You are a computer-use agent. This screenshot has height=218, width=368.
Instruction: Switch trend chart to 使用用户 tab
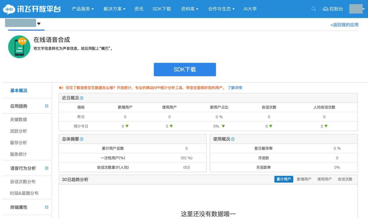324,179
